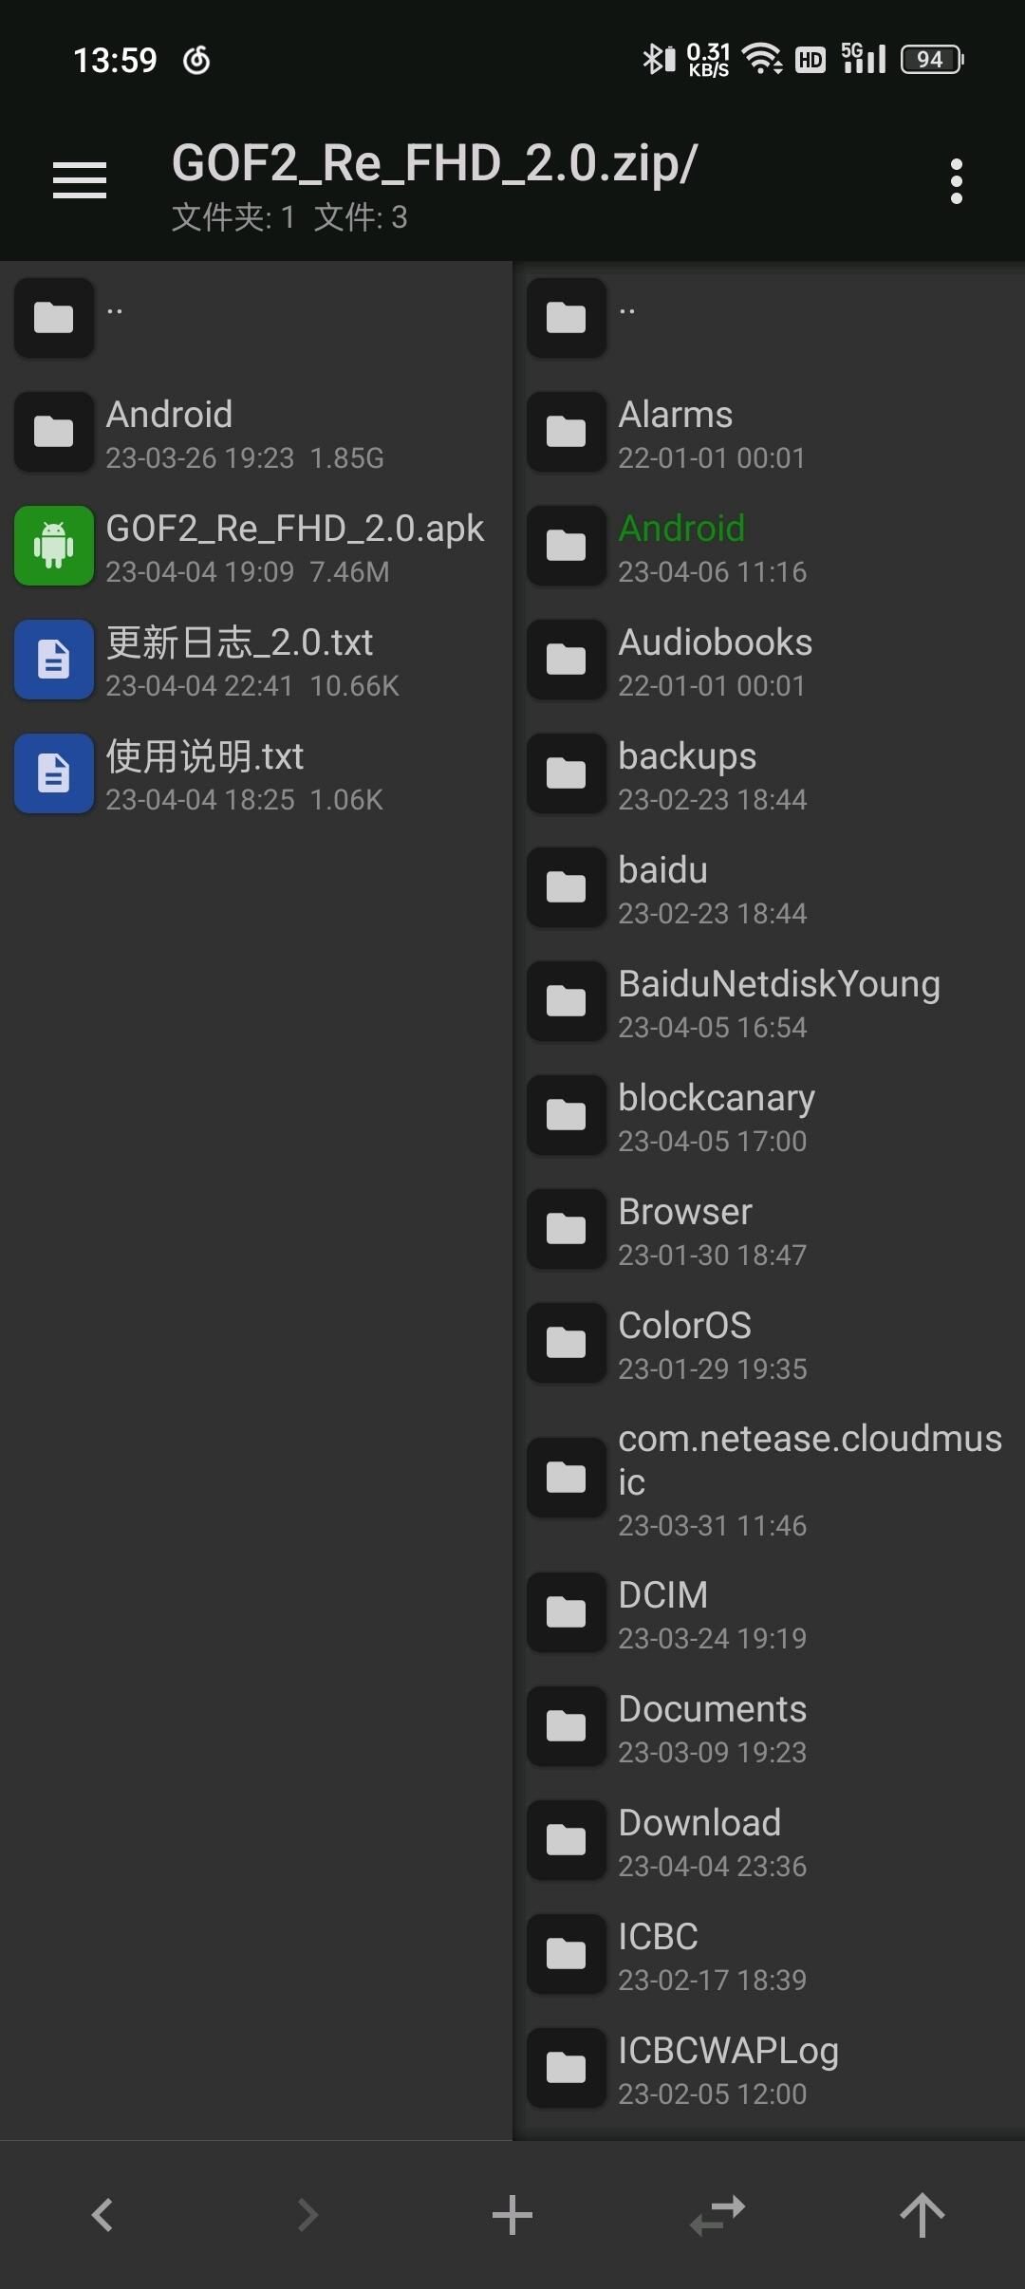Tap the 更新日志_2.0.txt document icon
1025x2289 pixels.
point(54,661)
